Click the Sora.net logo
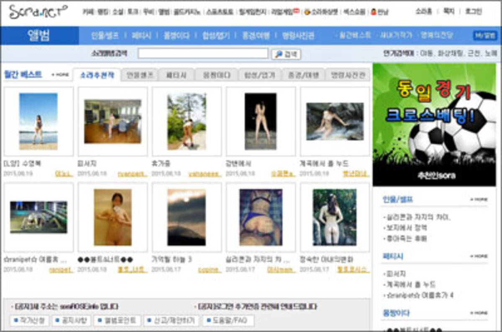Viewport: 502px width, 332px height. (x=38, y=13)
